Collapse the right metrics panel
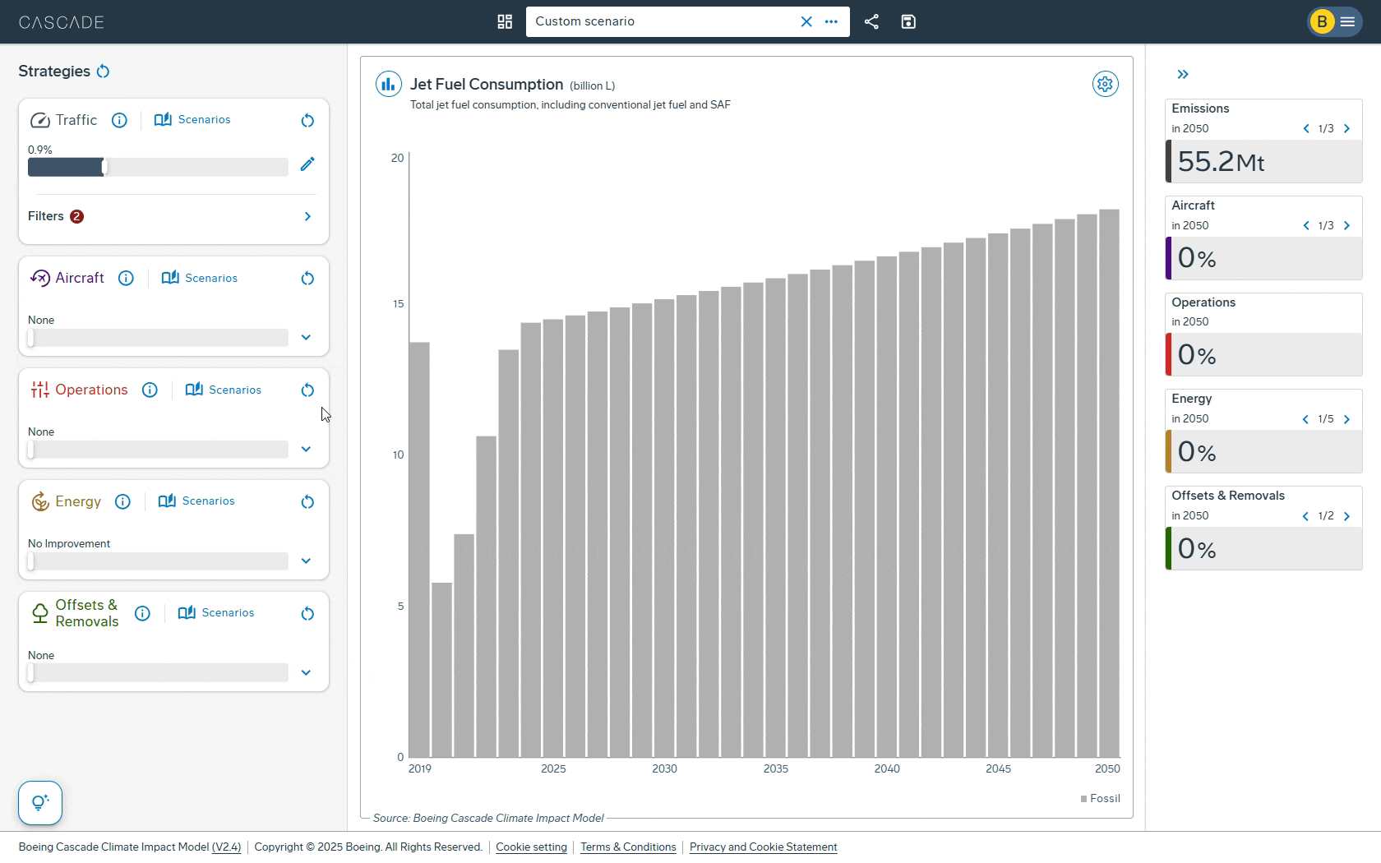 (x=1183, y=75)
